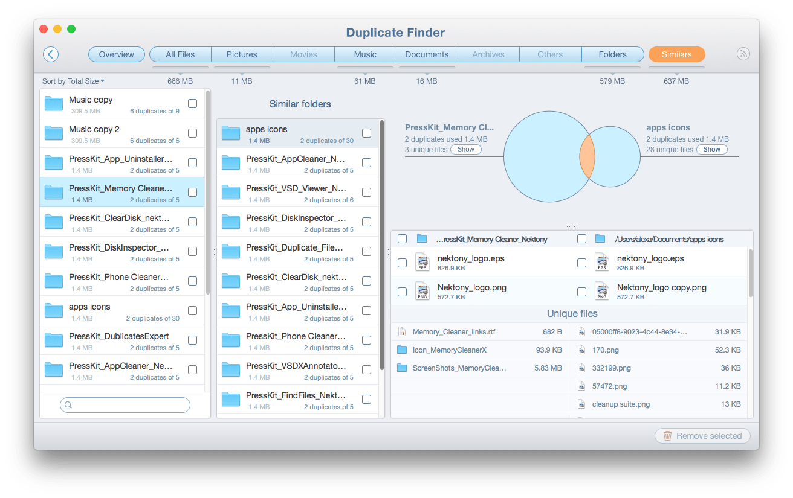The width and height of the screenshot is (793, 498).
Task: Click the PressKit_ClearDisk folder icon in left list
Action: click(54, 223)
